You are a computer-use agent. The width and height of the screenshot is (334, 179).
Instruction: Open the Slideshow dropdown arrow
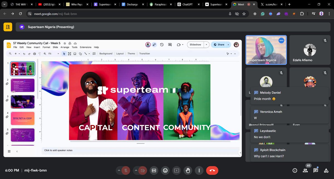pos(206,44)
